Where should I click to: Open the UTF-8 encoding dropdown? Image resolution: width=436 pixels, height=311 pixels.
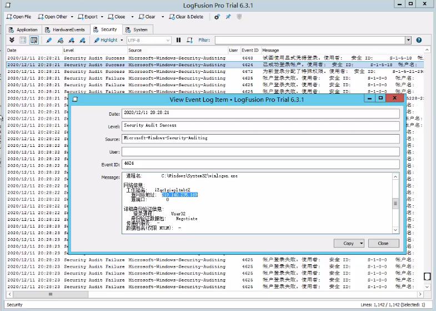(149, 40)
